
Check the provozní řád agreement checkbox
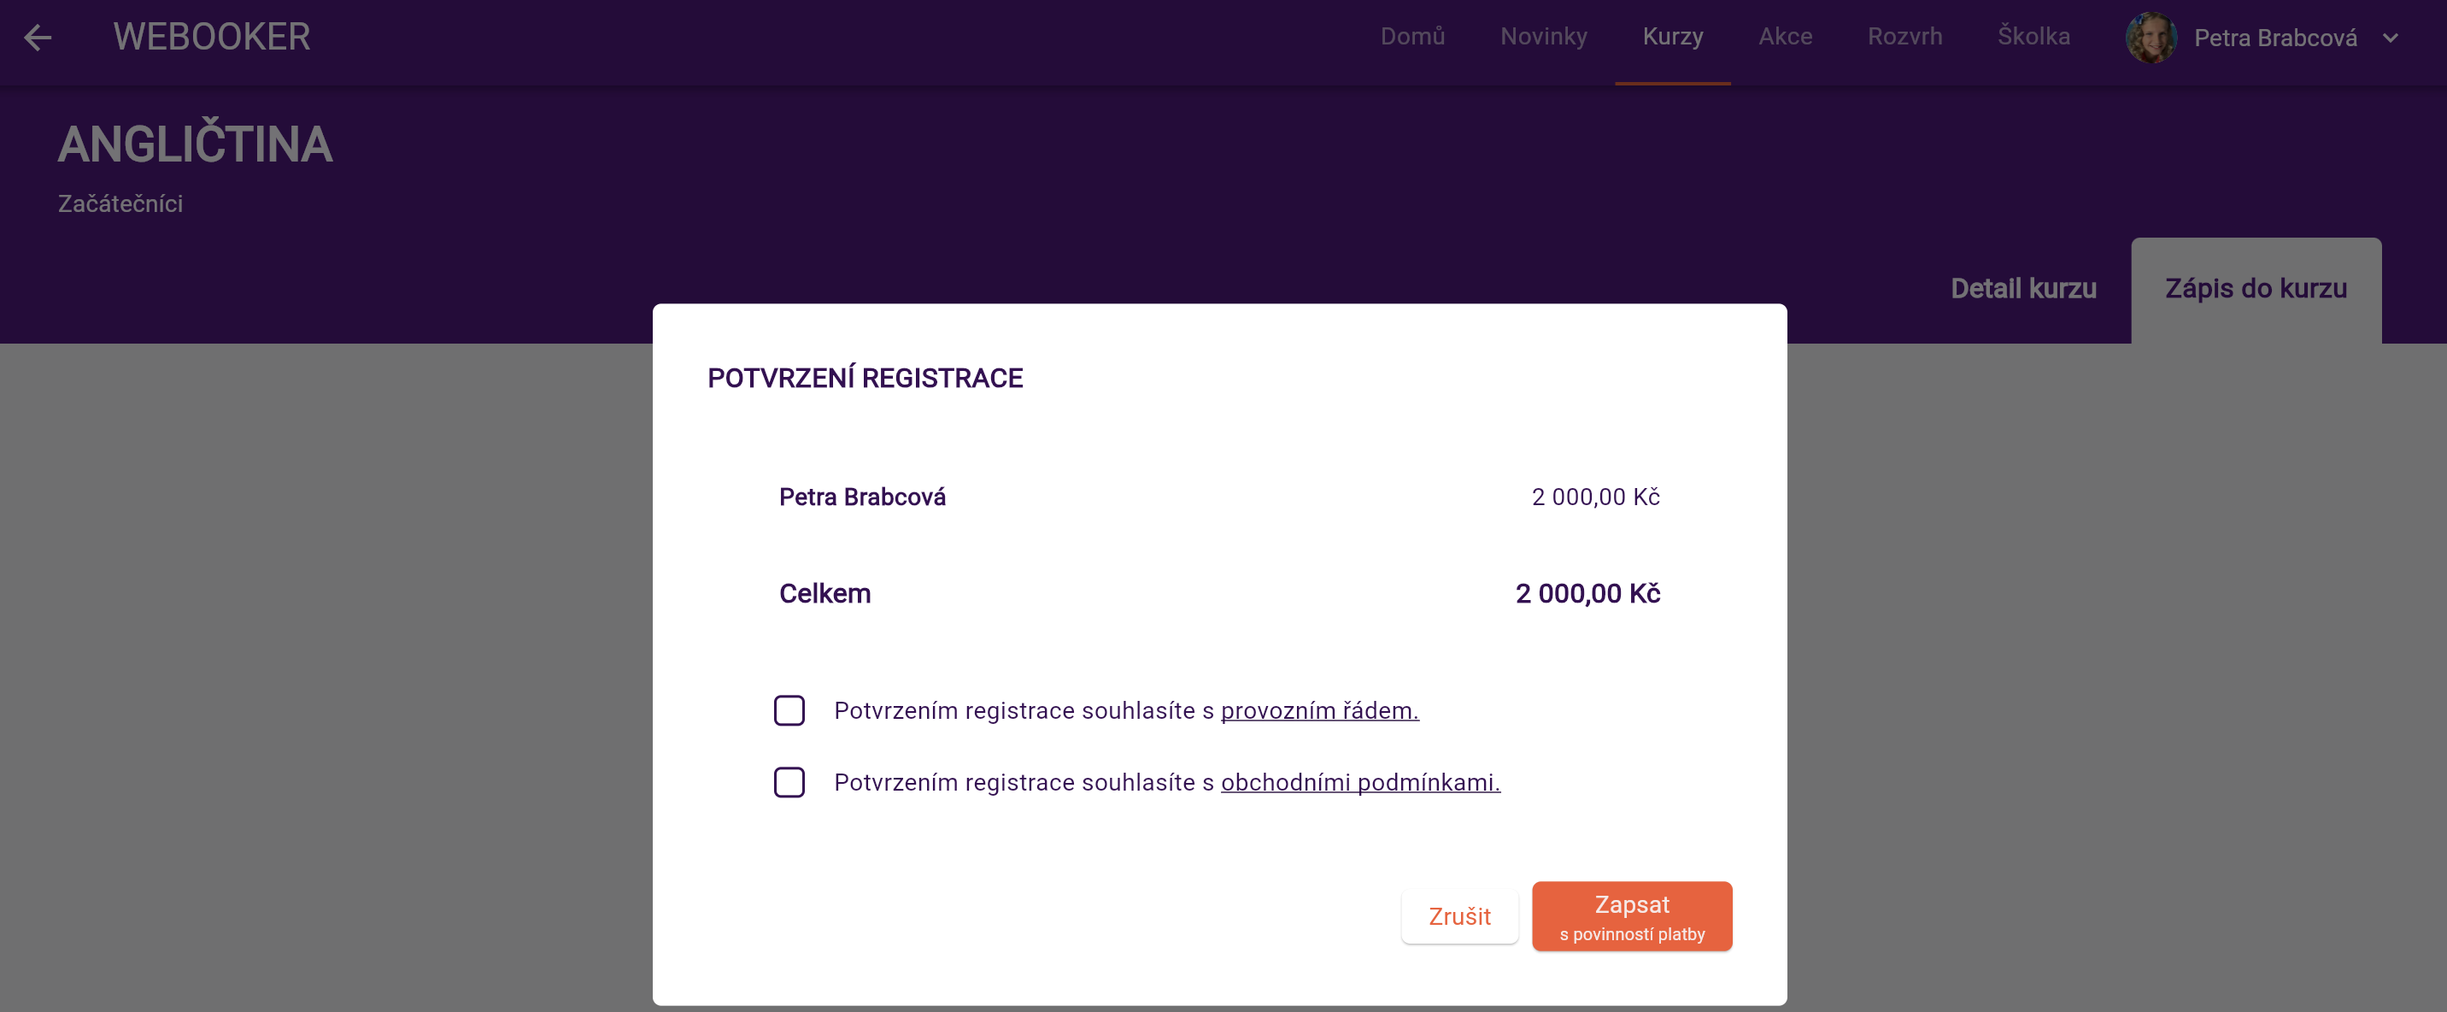tap(789, 709)
